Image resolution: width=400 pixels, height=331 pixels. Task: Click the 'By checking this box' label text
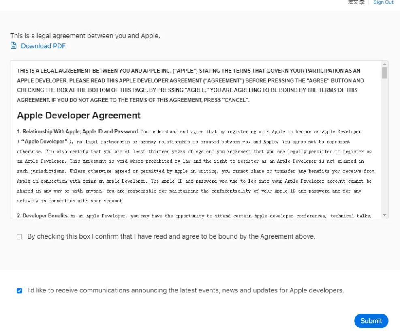[x=171, y=236]
